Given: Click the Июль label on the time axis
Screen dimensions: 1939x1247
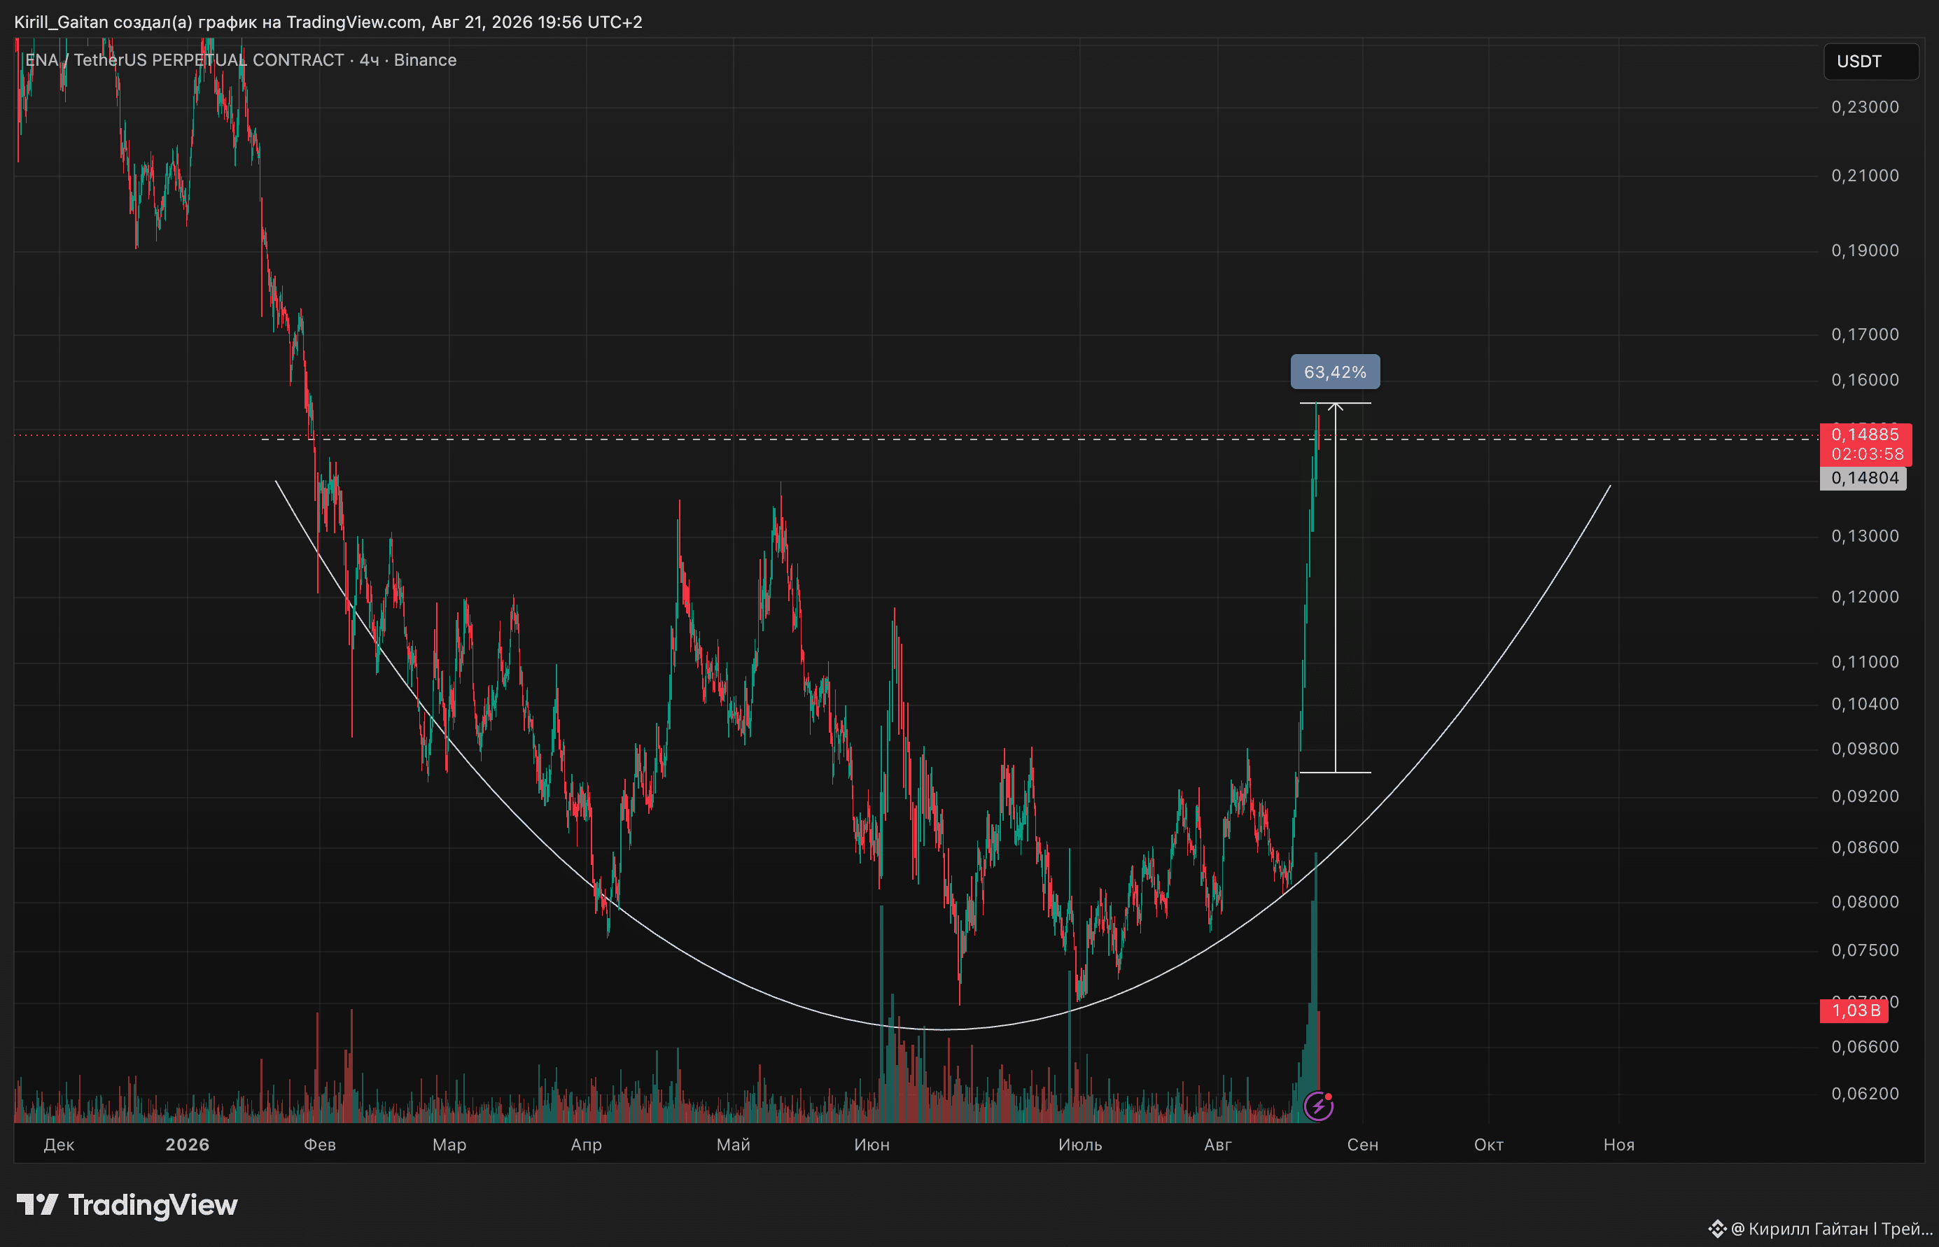Looking at the screenshot, I should 1081,1144.
